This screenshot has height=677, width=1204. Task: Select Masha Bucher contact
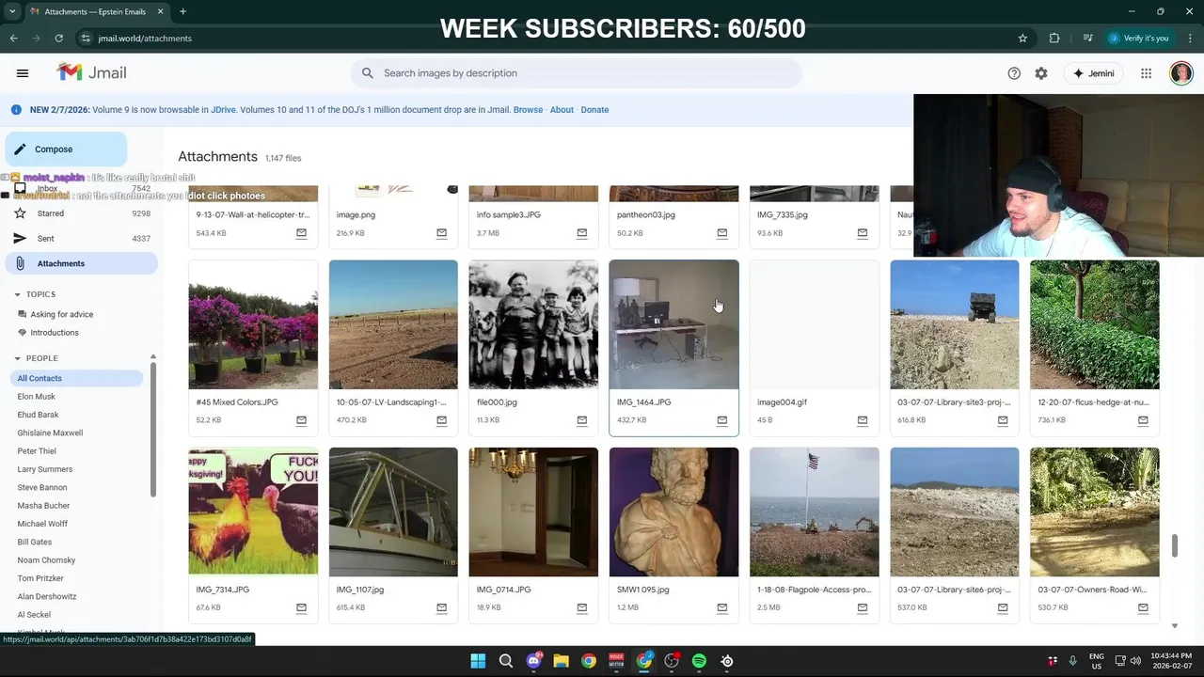(x=43, y=506)
